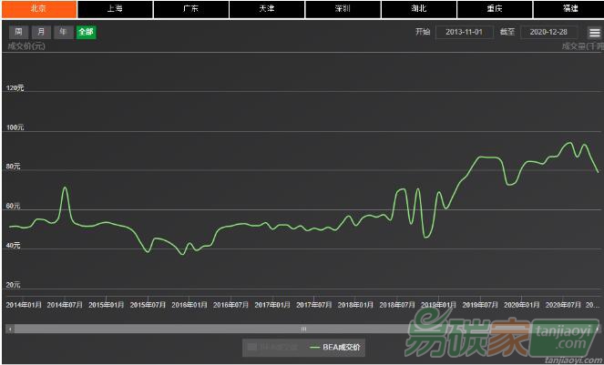Switch to the 上海 tab
Screen dimensions: 604x365
[x=115, y=8]
